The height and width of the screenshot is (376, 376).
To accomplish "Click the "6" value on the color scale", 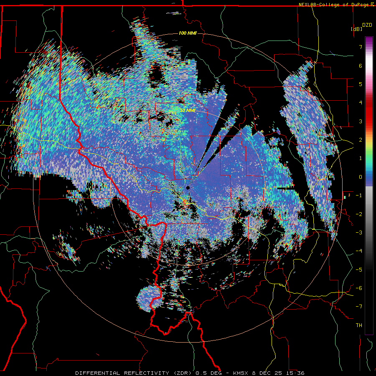I will 361,66.
